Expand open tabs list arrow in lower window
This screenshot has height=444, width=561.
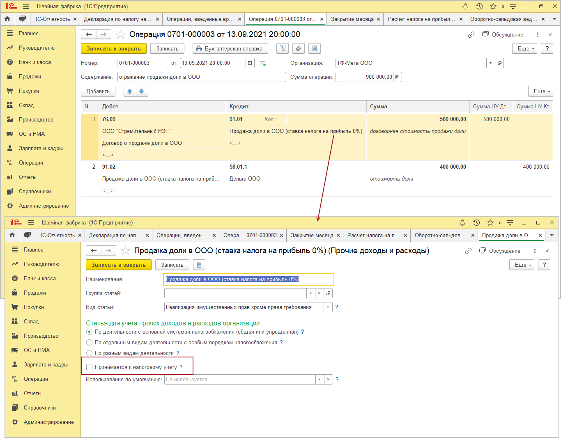click(552, 235)
